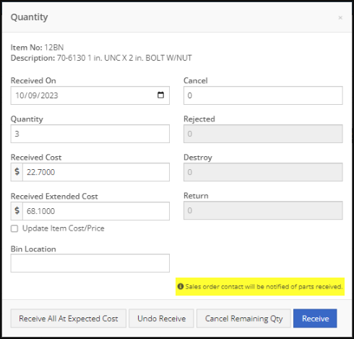Screen dimensions: 354x339
Task: Click the Received Cost field 22.7000
Action: [x=96, y=172]
